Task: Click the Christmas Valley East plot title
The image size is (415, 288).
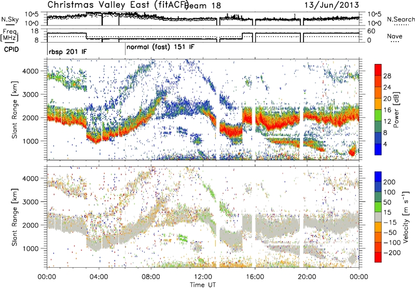Action: point(118,5)
